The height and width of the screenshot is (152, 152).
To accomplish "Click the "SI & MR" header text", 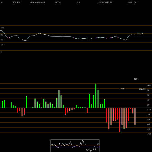I will [16, 2].
